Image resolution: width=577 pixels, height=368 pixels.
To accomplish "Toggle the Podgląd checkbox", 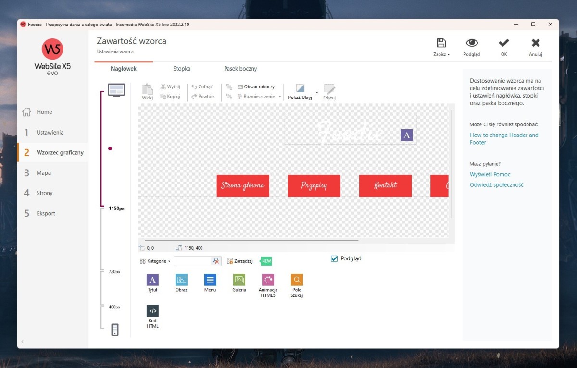I will coord(335,259).
